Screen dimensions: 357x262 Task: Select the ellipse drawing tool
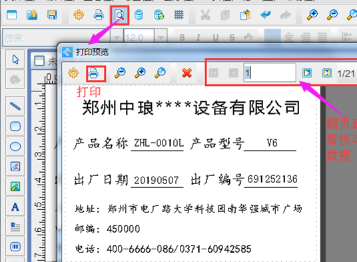coord(15,146)
